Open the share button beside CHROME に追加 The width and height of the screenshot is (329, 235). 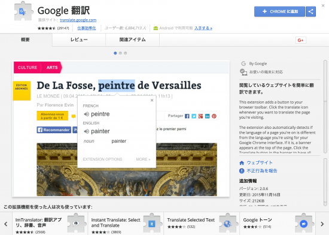pos(310,11)
